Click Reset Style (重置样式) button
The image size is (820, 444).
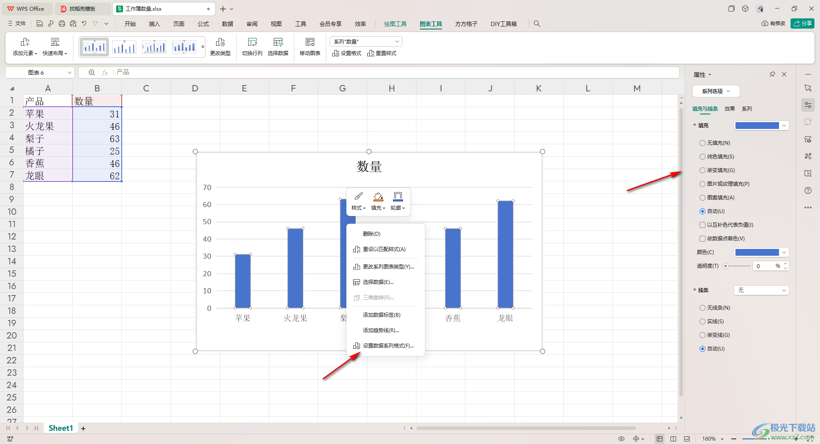[382, 53]
